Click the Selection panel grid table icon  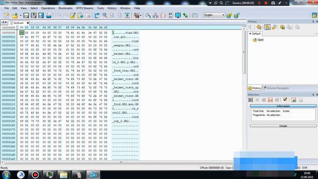point(250,100)
